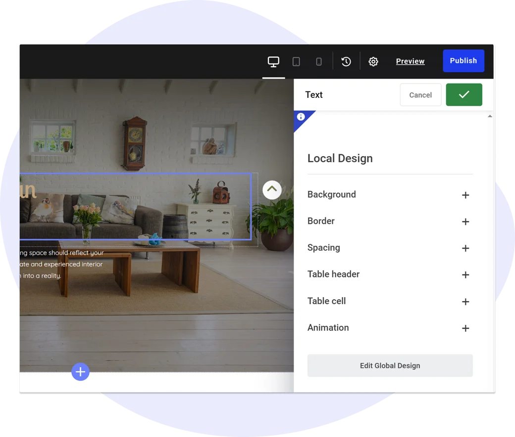This screenshot has width=515, height=437.
Task: Expand the Table cell section
Action: click(x=465, y=302)
